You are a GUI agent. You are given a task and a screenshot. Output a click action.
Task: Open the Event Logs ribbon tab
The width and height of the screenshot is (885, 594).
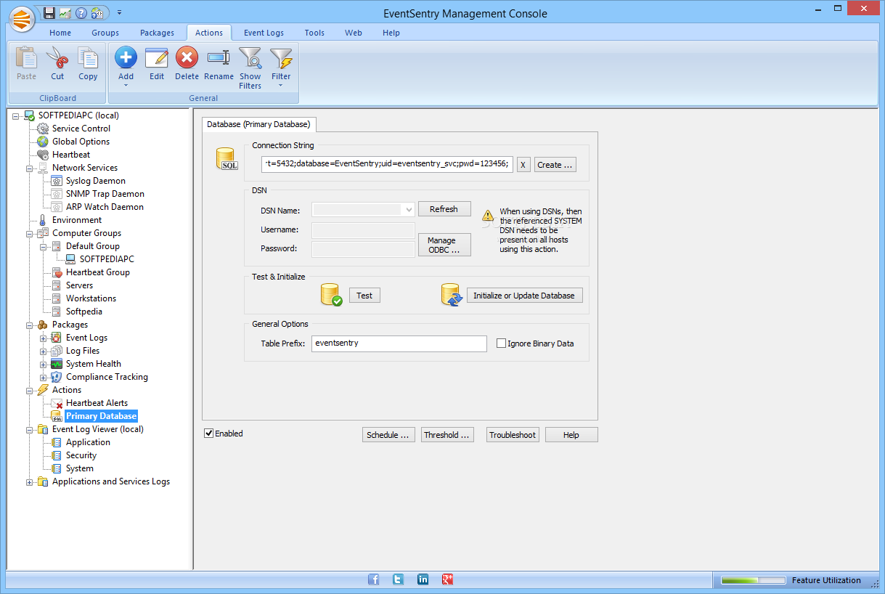[x=264, y=33]
